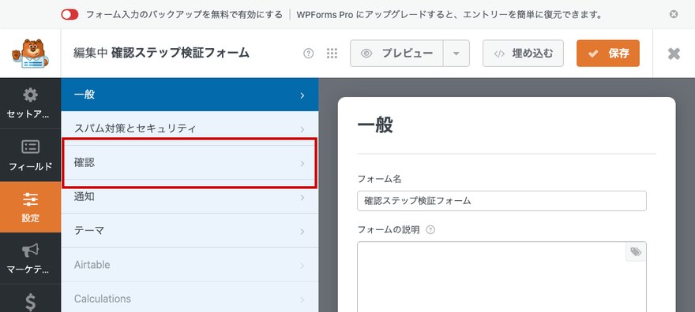Save the form with 保存 button
Screen dimensions: 695x312
pos(607,54)
